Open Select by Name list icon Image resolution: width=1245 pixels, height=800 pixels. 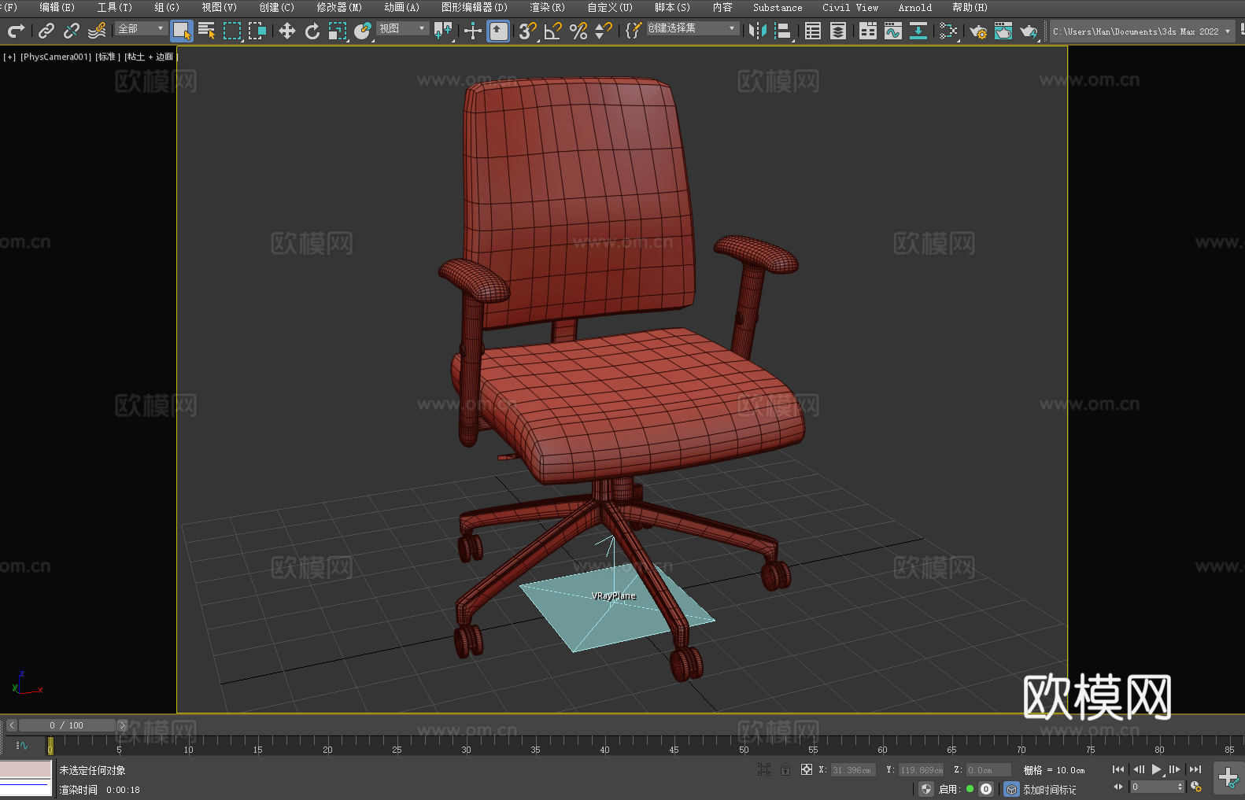coord(207,31)
